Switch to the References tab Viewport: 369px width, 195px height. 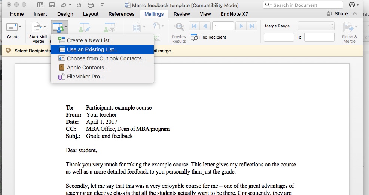pyautogui.click(x=121, y=14)
